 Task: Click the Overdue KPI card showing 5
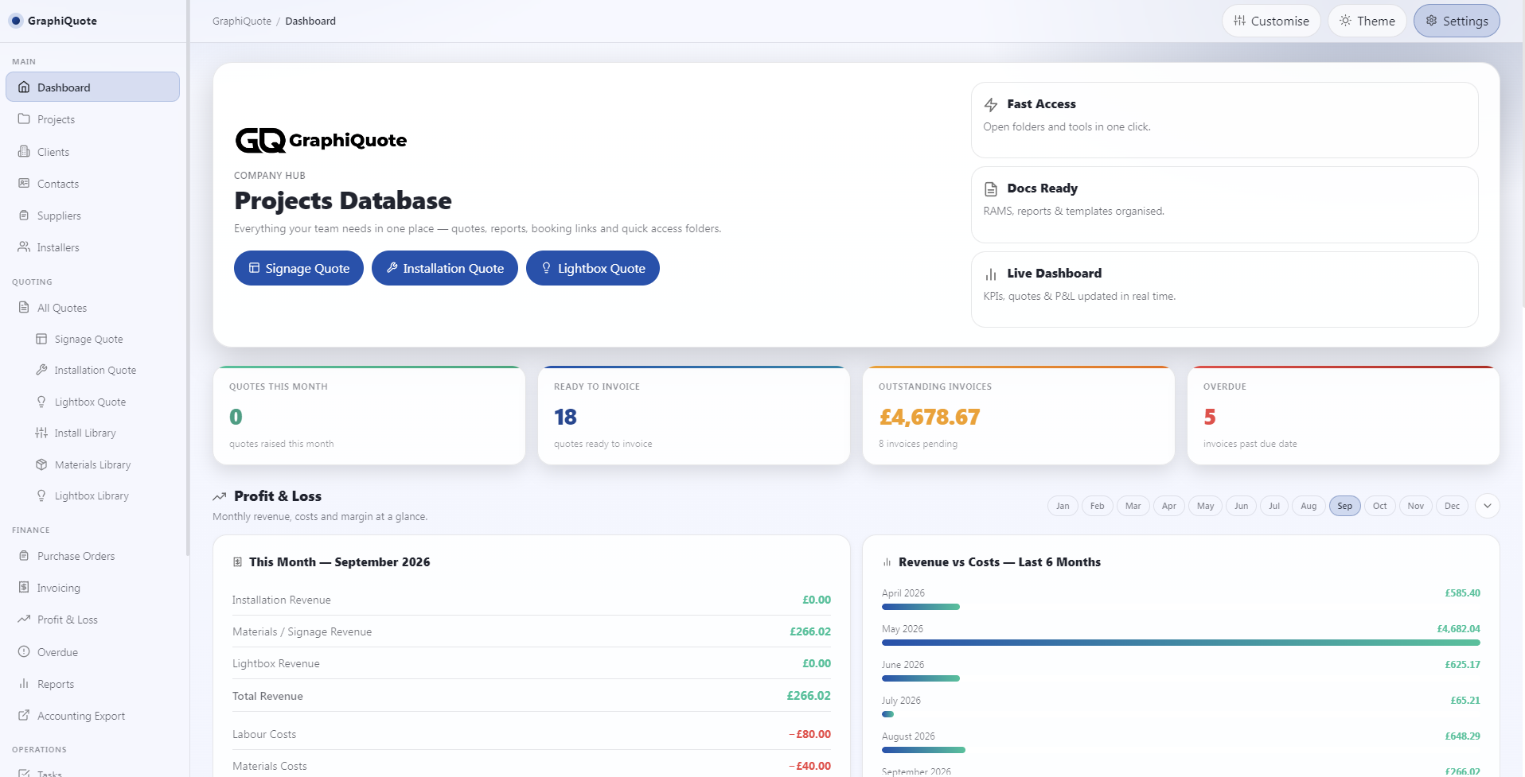1344,415
